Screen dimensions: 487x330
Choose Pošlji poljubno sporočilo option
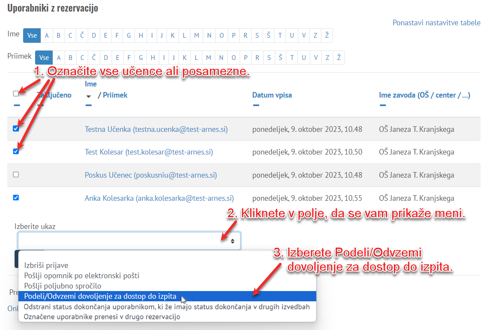[62, 286]
